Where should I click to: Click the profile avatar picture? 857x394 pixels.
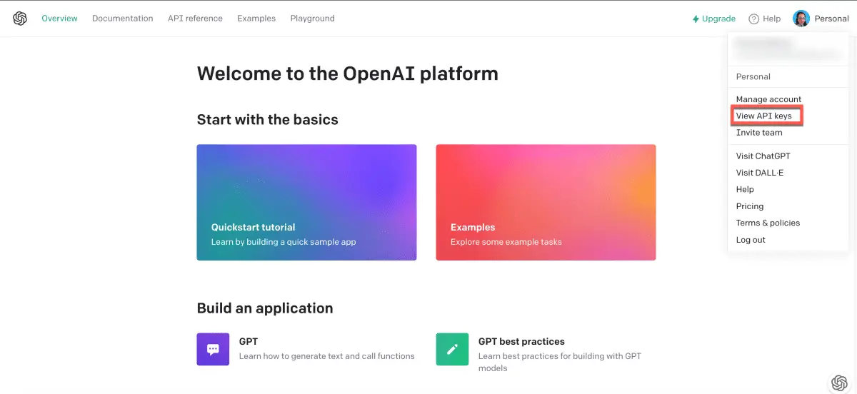(x=801, y=19)
